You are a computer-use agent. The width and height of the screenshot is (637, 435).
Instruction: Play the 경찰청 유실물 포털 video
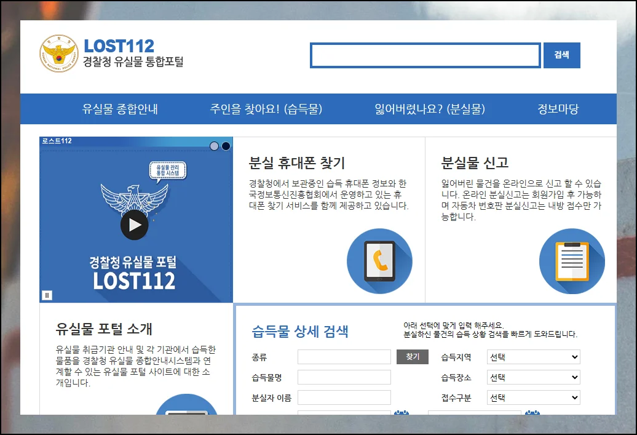tap(135, 225)
